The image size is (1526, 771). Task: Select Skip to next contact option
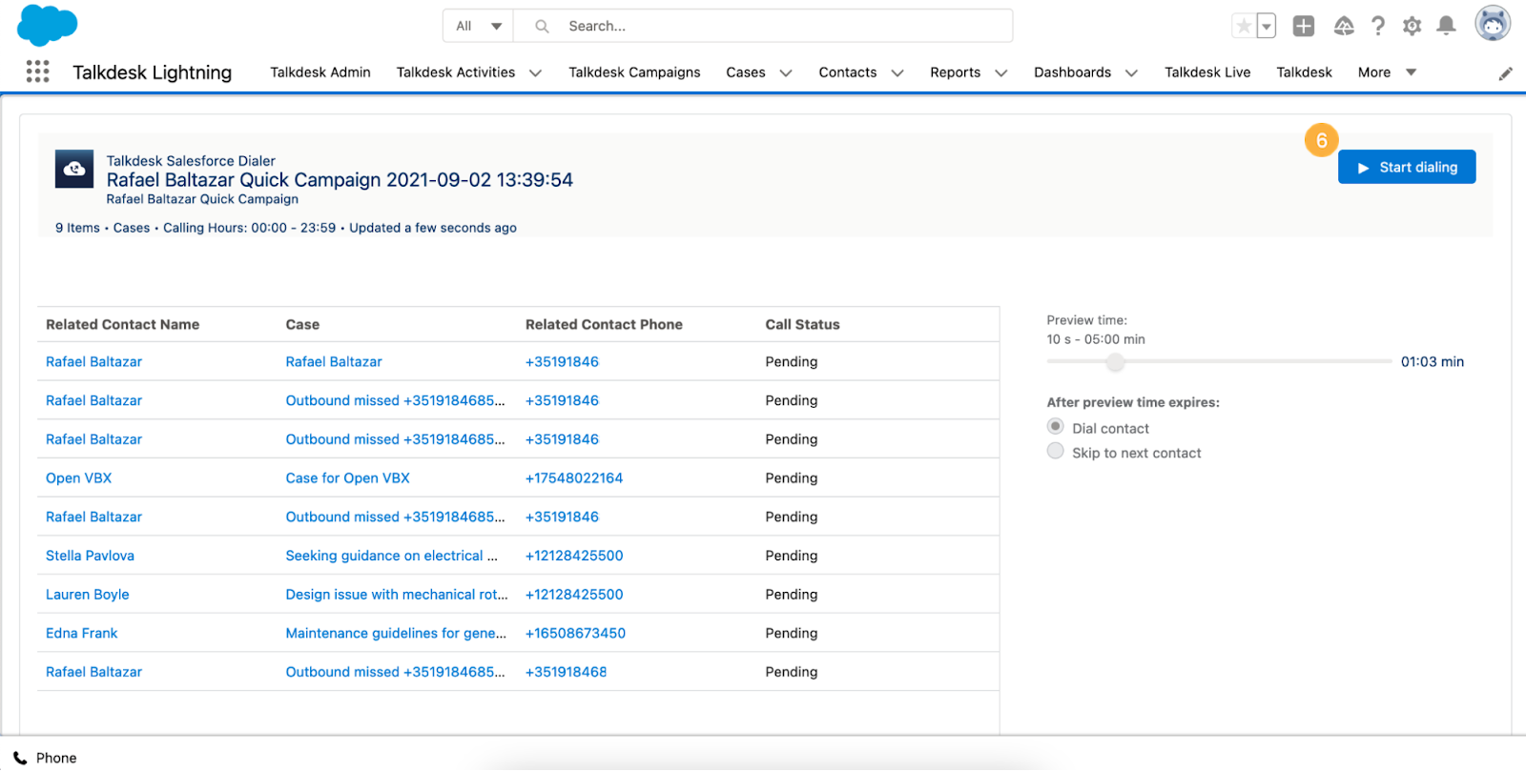[x=1055, y=451]
